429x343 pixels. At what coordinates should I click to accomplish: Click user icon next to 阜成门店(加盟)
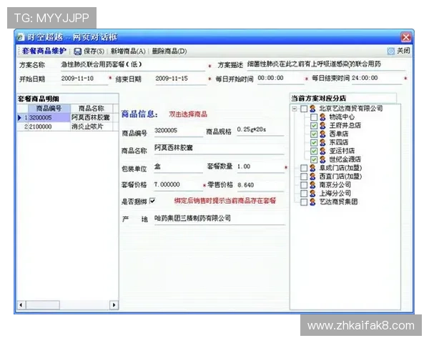(x=312, y=168)
